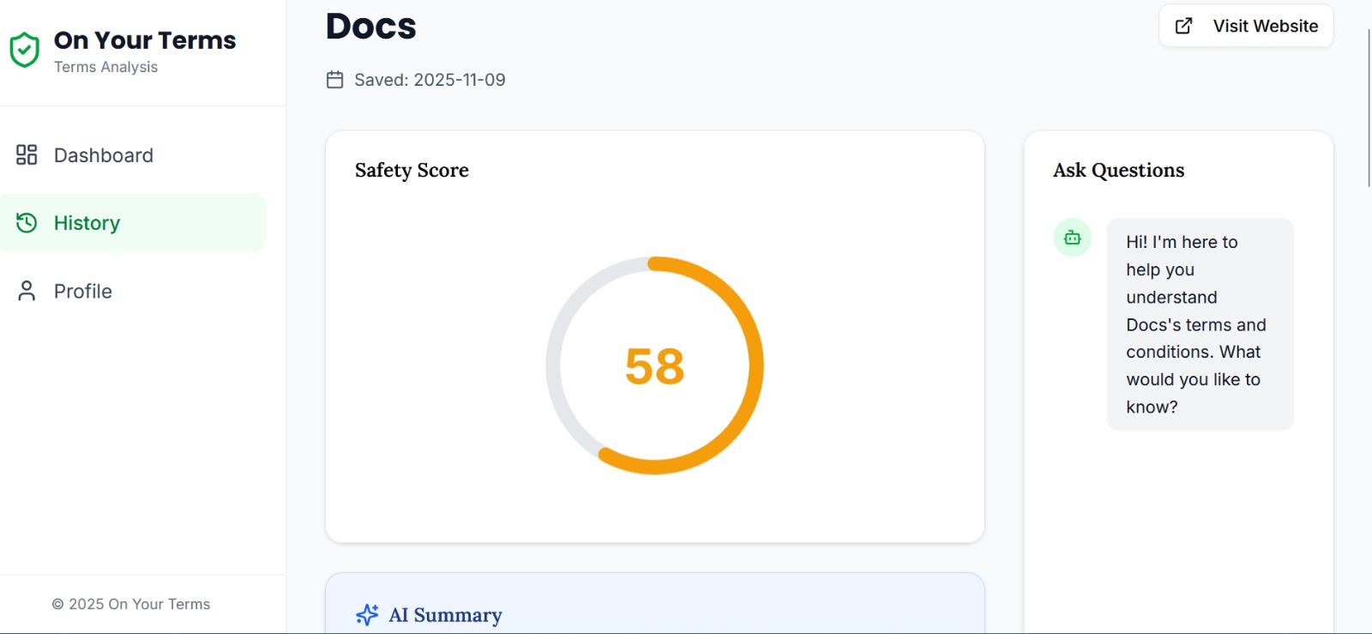The height and width of the screenshot is (634, 1372).
Task: Click the external link icon on Visit Website
Action: pos(1184,26)
